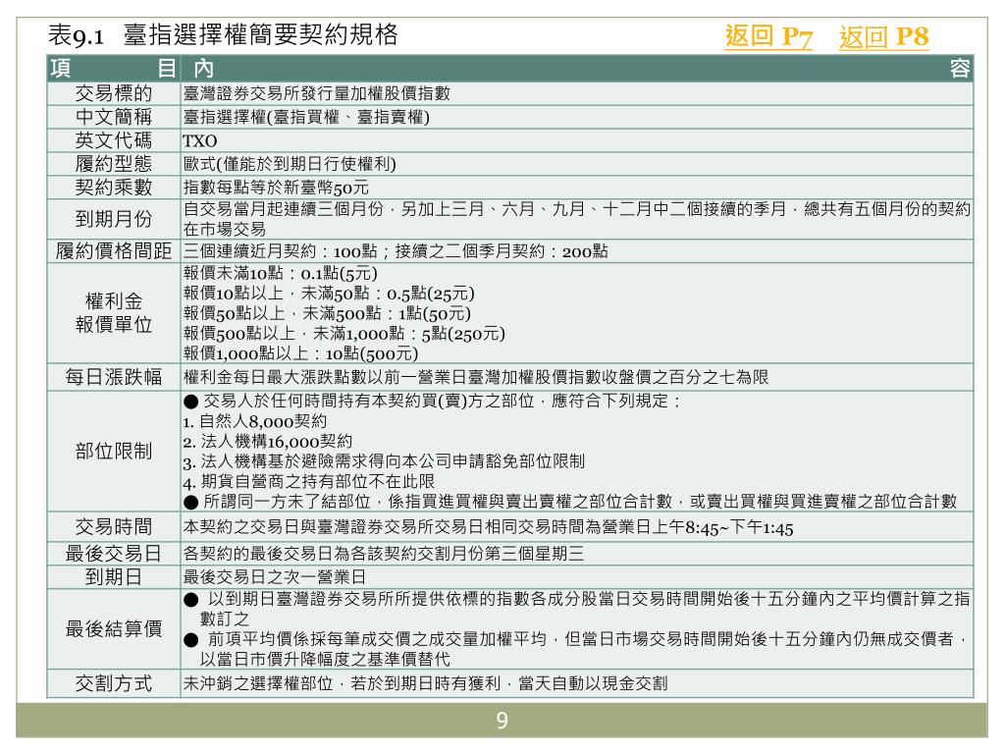Select the 中文簡稱 row label
This screenshot has height=754, width=1005.
tap(114, 117)
